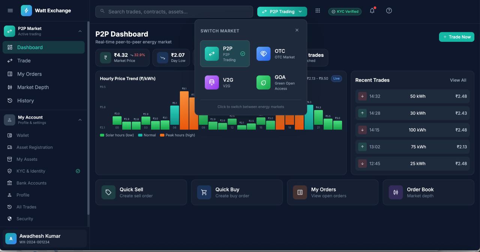
Task: Choose the GOA Green Open Access icon
Action: coord(263,82)
